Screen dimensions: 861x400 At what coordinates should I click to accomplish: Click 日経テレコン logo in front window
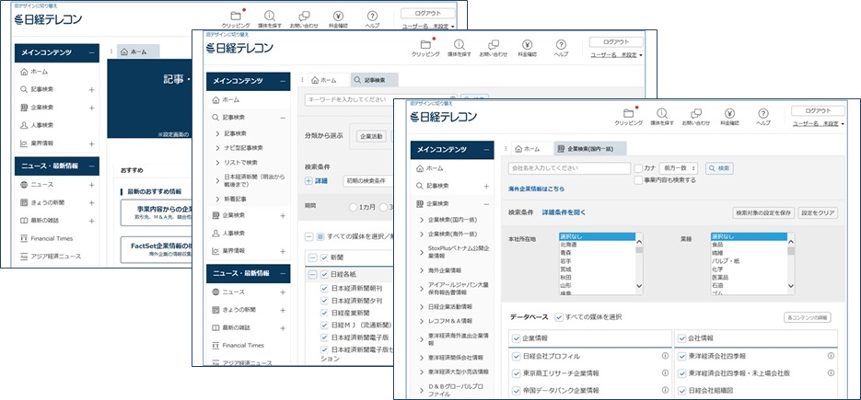pos(443,117)
